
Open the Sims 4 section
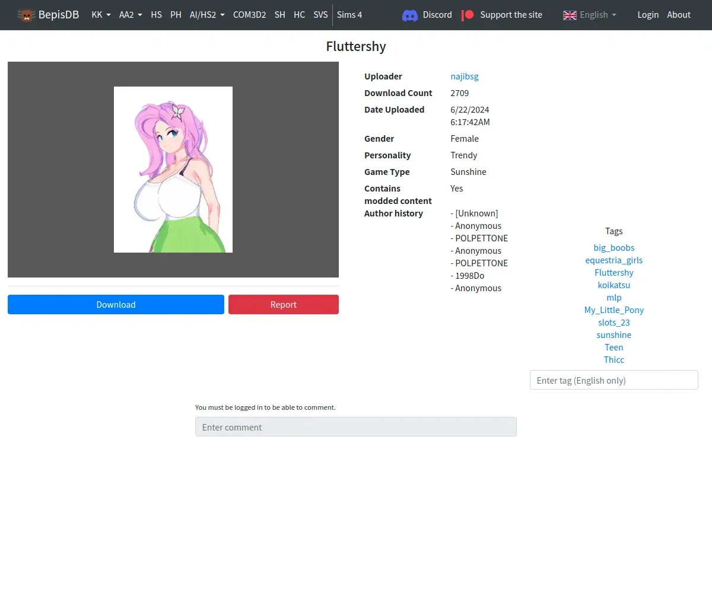pos(349,15)
